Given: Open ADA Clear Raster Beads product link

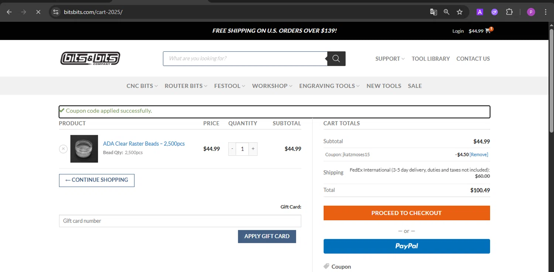Looking at the screenshot, I should [144, 143].
